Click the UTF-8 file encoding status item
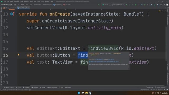The height and width of the screenshot is (95, 169). coord(155,90)
